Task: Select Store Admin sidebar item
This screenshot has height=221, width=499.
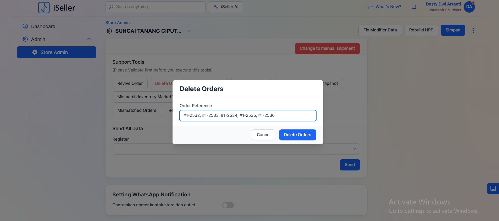Action: point(57,52)
